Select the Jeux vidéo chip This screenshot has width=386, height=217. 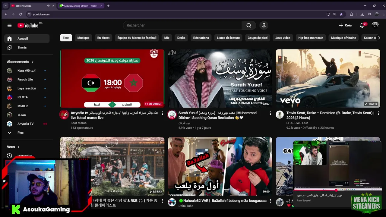(283, 38)
